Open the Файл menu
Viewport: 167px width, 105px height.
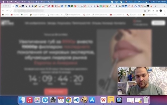(24, 2)
